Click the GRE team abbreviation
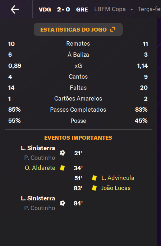Image resolution: width=161 pixels, height=246 pixels. [x=82, y=10]
